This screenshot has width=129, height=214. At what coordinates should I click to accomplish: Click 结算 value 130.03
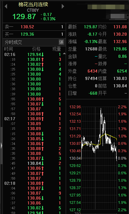(x=120, y=78)
